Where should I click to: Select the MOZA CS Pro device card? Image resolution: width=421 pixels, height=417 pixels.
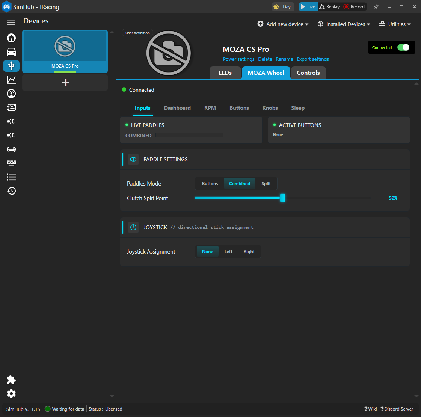(x=65, y=51)
